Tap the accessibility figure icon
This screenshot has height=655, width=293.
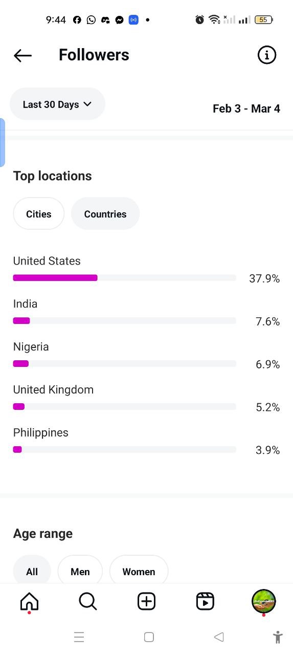[278, 637]
